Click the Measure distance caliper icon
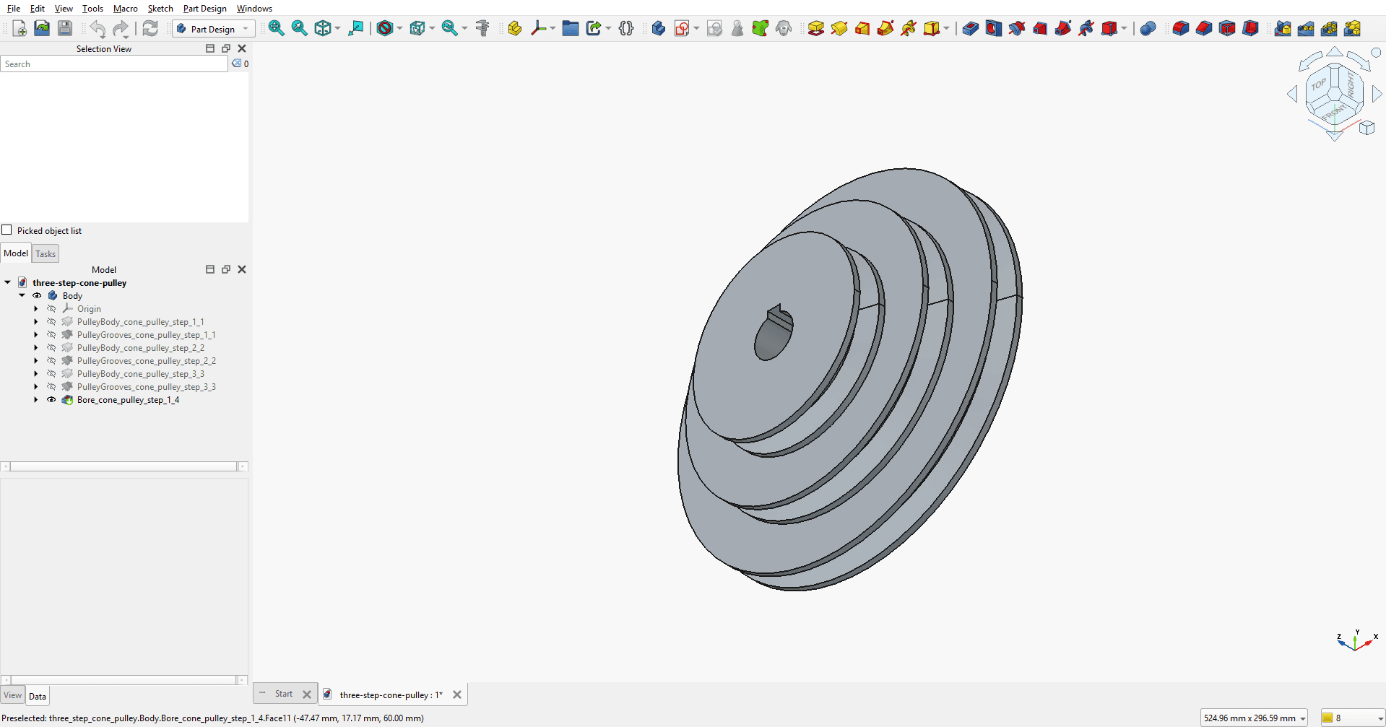The height and width of the screenshot is (727, 1386). [482, 28]
